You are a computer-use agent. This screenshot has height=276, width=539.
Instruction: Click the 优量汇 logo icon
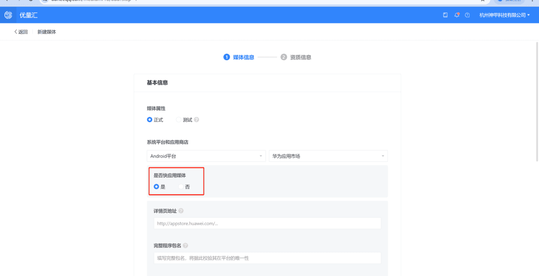click(x=8, y=15)
